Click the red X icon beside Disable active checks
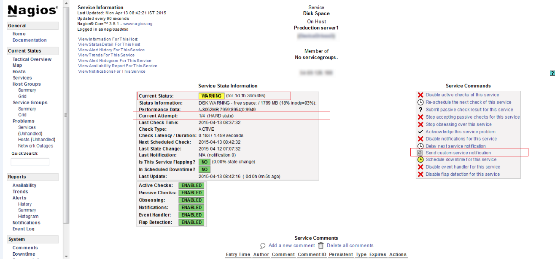Screen dimensions: 555x259 click(420, 95)
